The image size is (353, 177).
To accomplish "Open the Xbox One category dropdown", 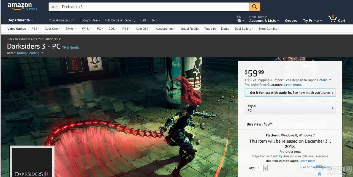I will [52, 29].
